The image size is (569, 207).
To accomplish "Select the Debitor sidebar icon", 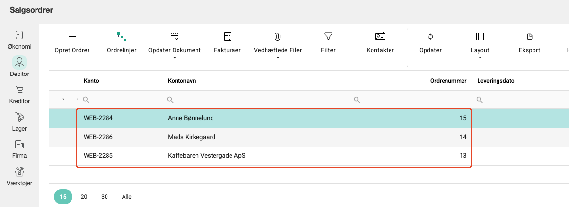I will click(x=19, y=62).
